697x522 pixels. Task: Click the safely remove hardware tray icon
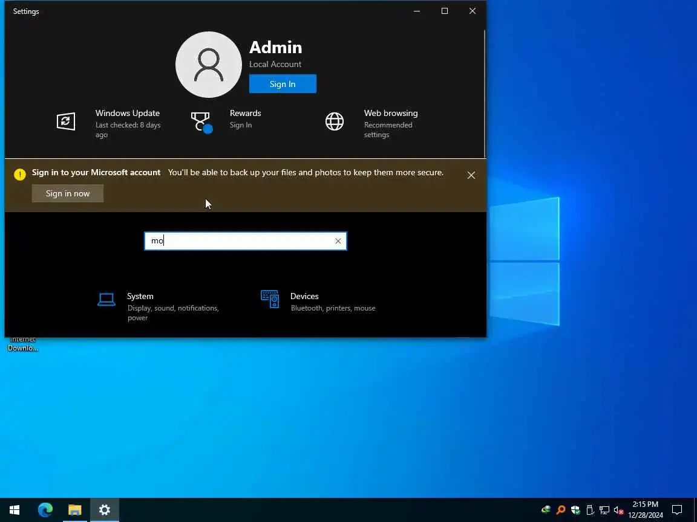coord(590,510)
